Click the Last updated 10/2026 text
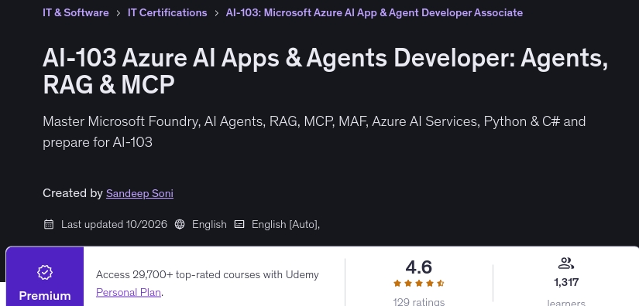Screen dimensions: 639x306 [114, 224]
